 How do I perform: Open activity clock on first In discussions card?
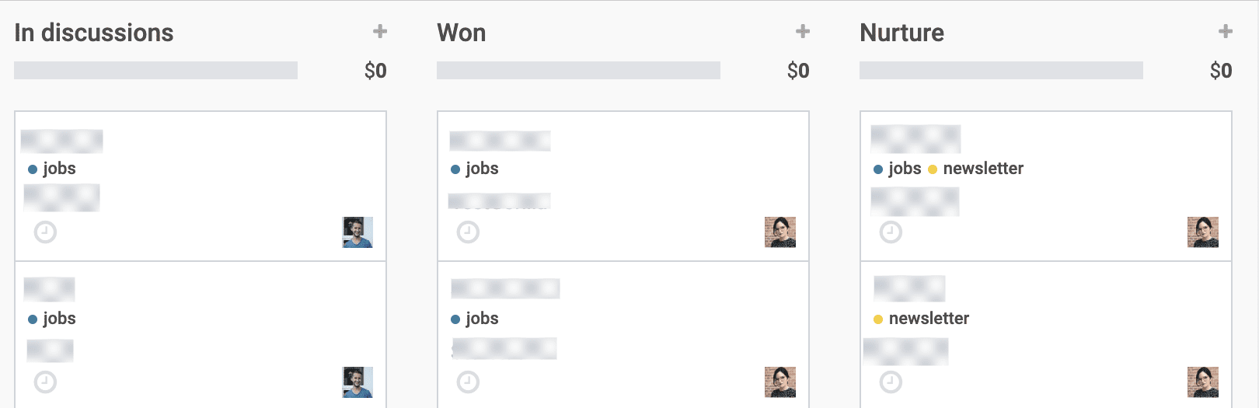45,232
